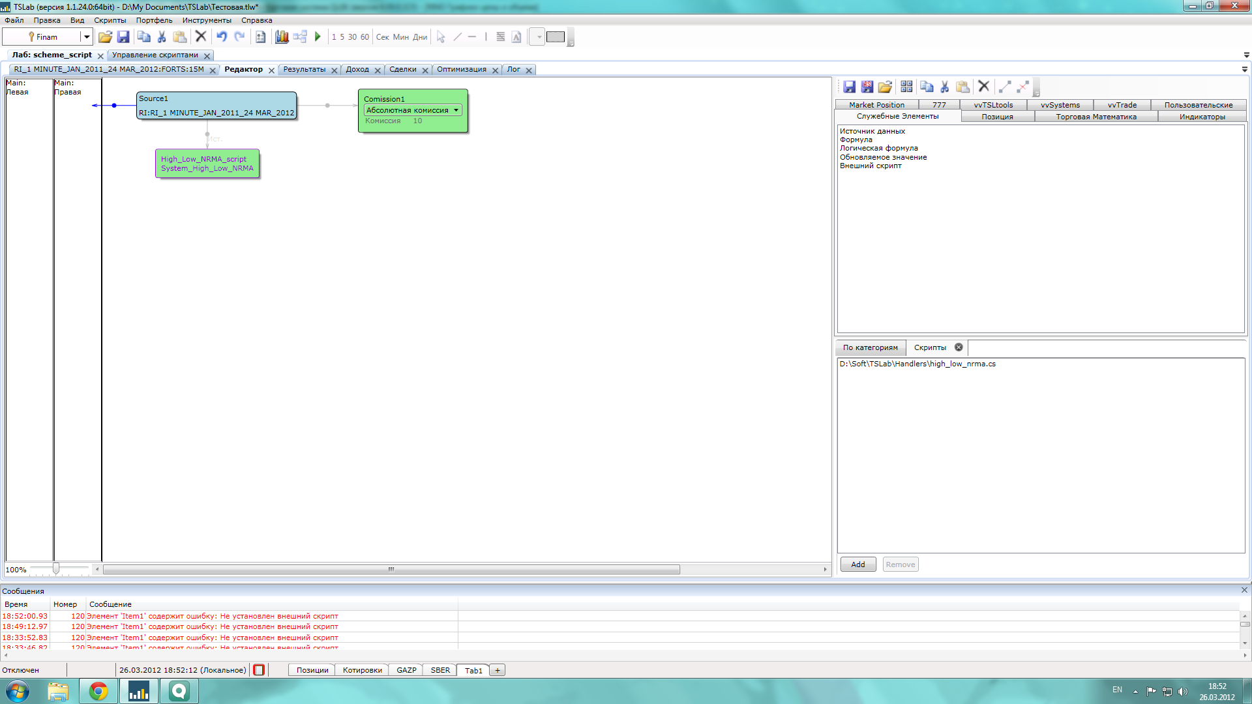Image resolution: width=1252 pixels, height=704 pixels.
Task: Click the undo arrow in main toolbar
Action: 222,37
